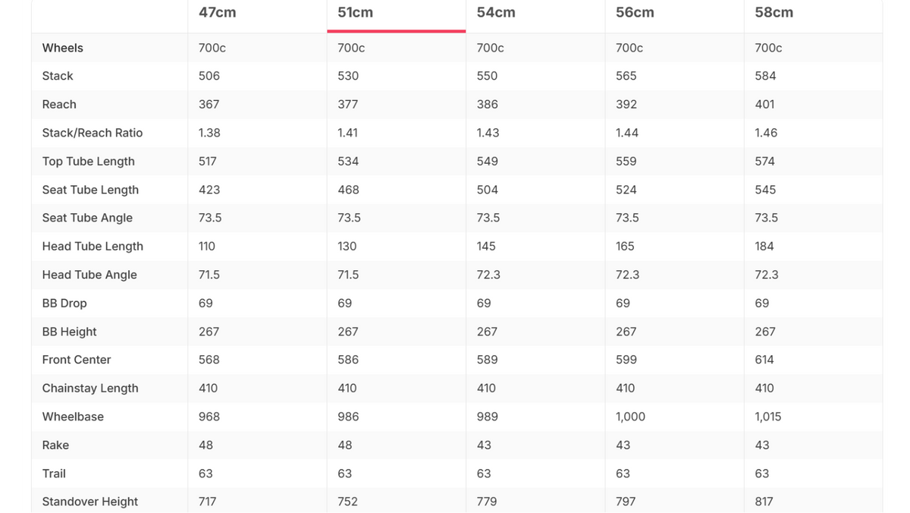Click the Stack/Reach Ratio row label
Viewport: 910px width, 513px height.
[x=93, y=133]
